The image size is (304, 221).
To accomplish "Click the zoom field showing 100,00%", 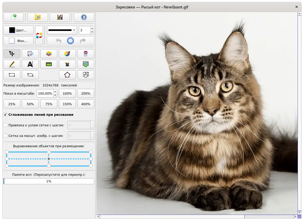I will coord(45,93).
